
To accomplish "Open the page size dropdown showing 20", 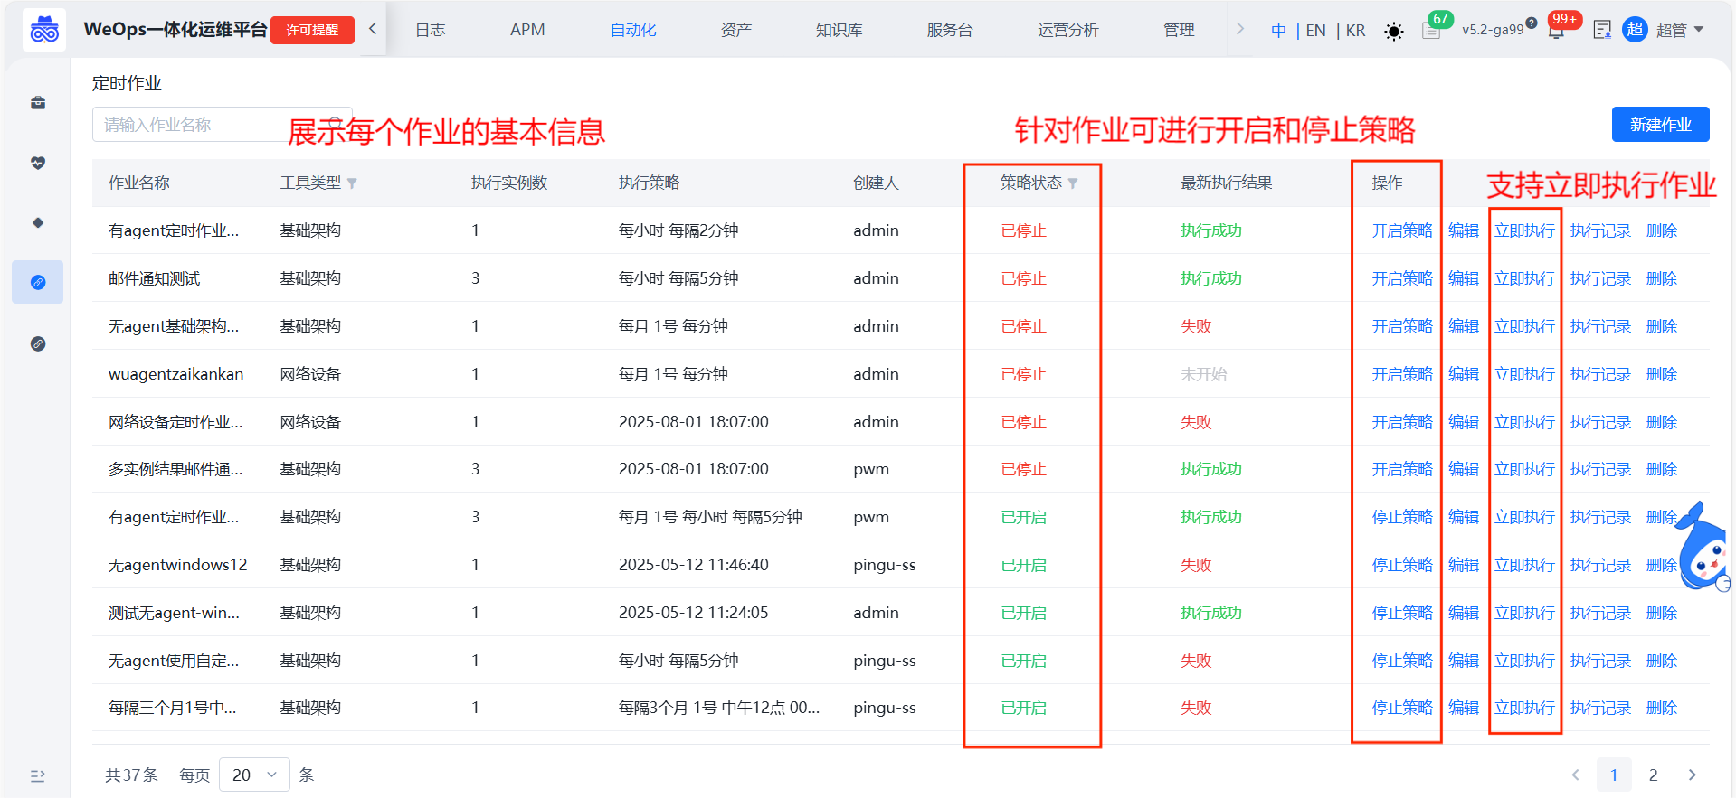I will point(254,775).
